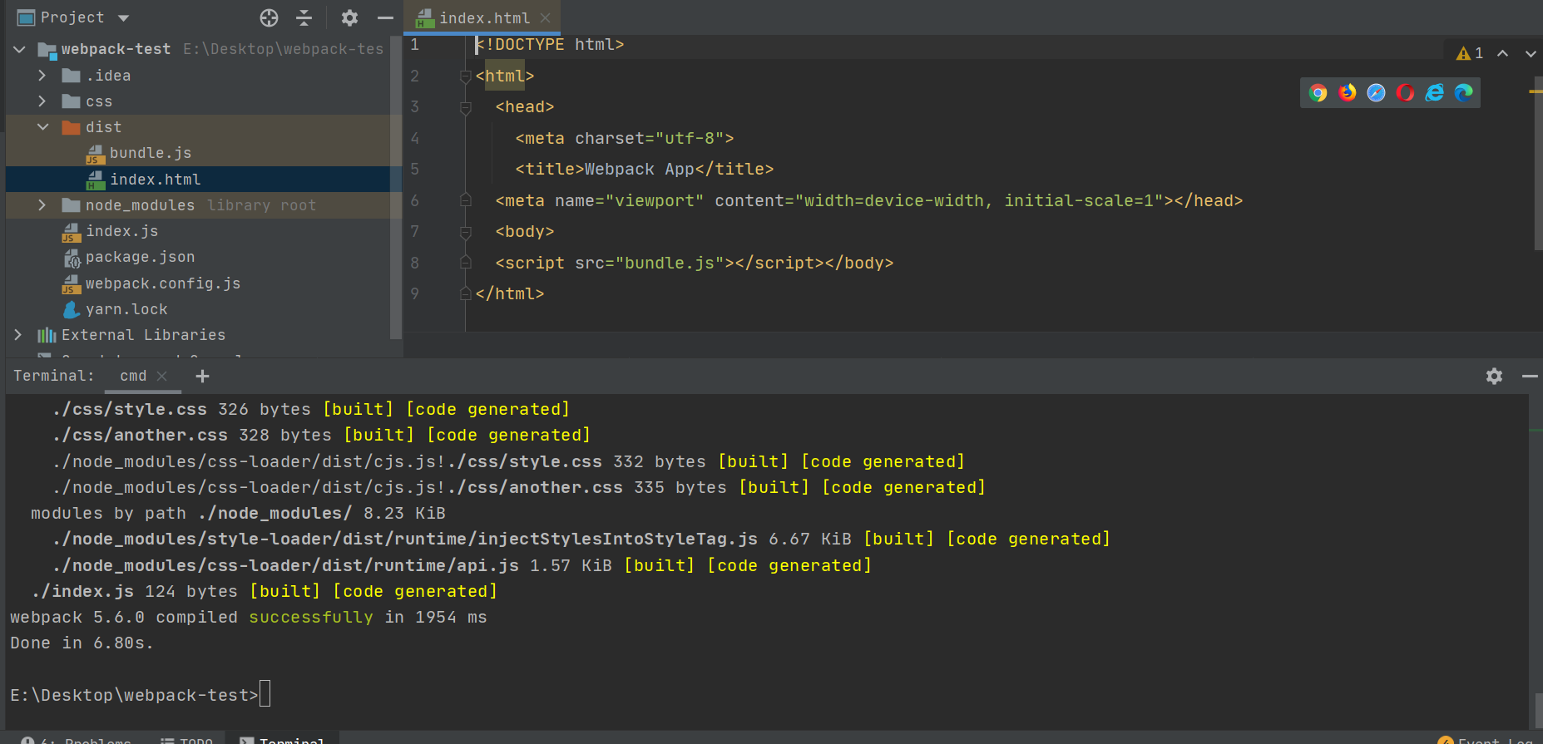
Task: Open preview in Microsoft Edge
Action: [1463, 93]
